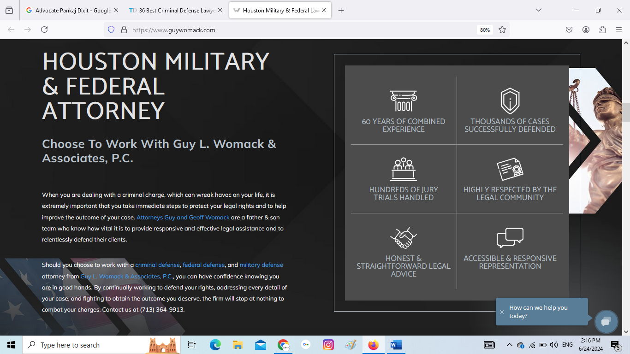Image resolution: width=630 pixels, height=354 pixels.
Task: Expand the List all tabs chevron
Action: (x=538, y=10)
